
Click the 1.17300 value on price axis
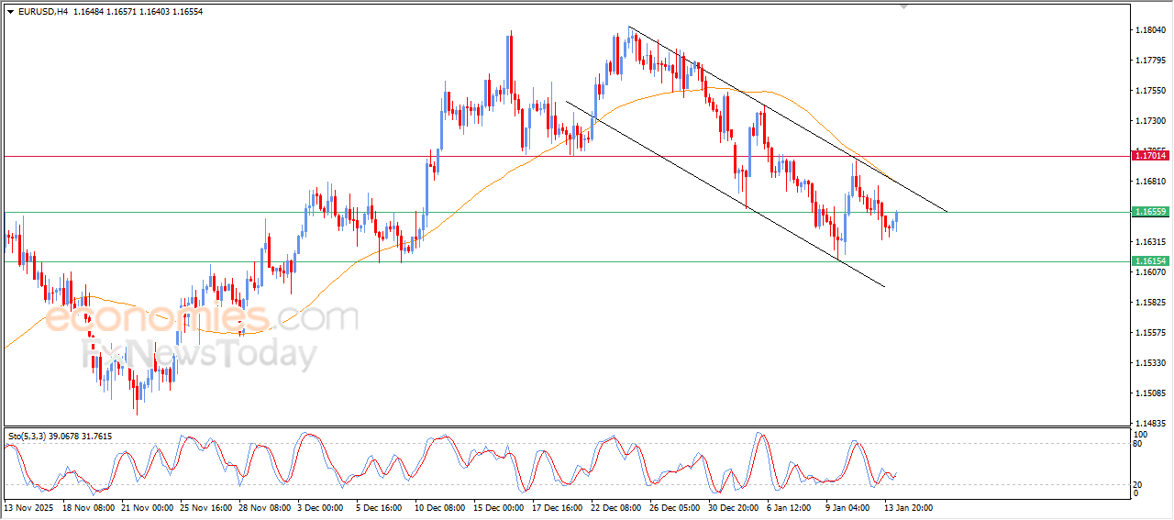click(x=1150, y=121)
